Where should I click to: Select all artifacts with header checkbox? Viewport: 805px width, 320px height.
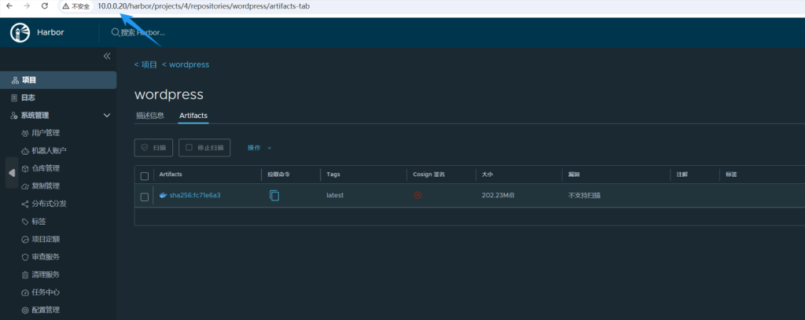pyautogui.click(x=144, y=175)
